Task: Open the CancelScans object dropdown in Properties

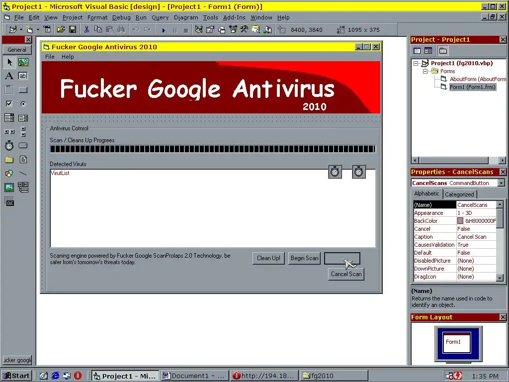Action: (x=501, y=183)
